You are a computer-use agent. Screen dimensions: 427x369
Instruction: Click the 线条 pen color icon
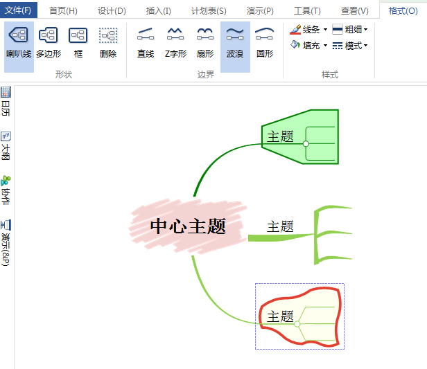click(295, 29)
